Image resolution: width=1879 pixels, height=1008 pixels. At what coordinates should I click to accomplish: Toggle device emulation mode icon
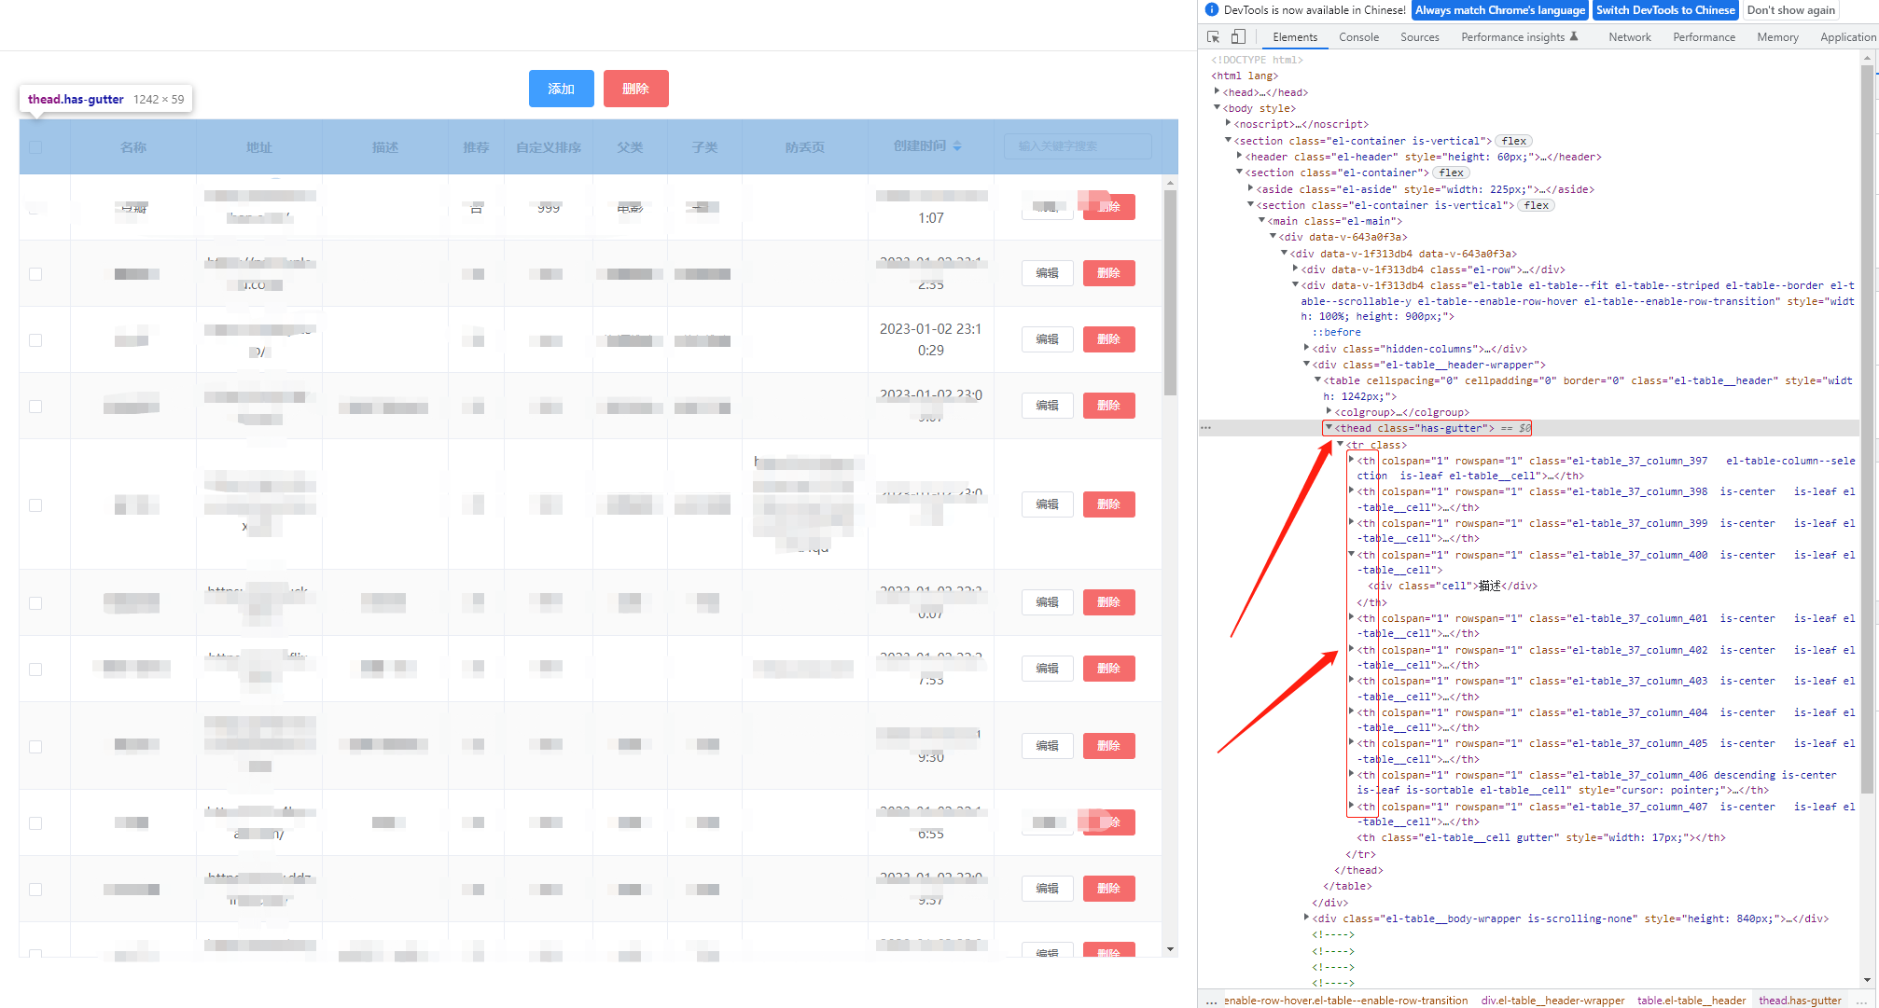[1238, 35]
